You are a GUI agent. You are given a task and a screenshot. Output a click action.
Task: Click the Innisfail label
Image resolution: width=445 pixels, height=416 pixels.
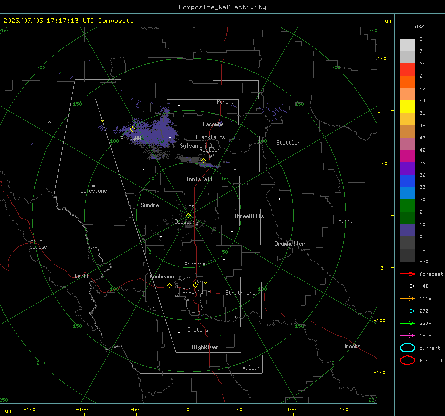pyautogui.click(x=199, y=179)
